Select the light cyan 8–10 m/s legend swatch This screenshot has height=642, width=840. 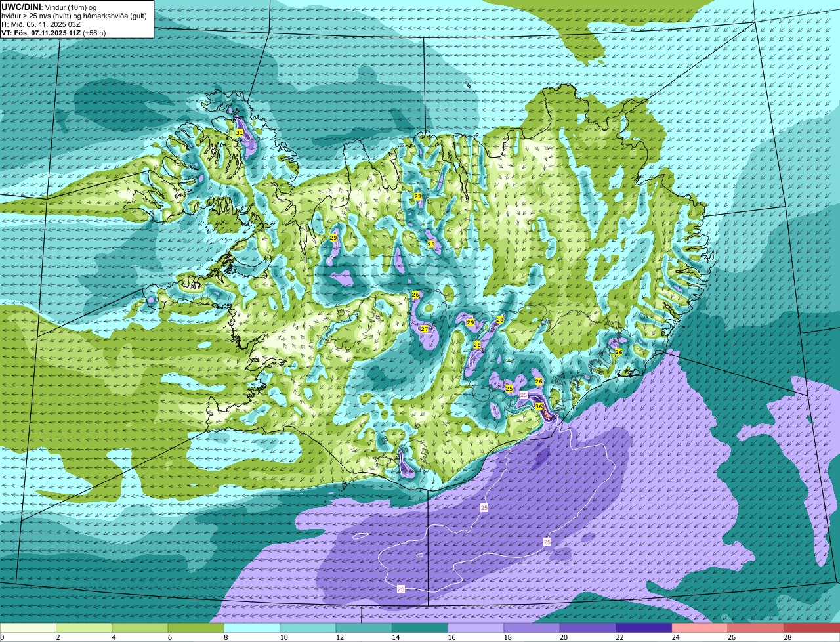(252, 628)
